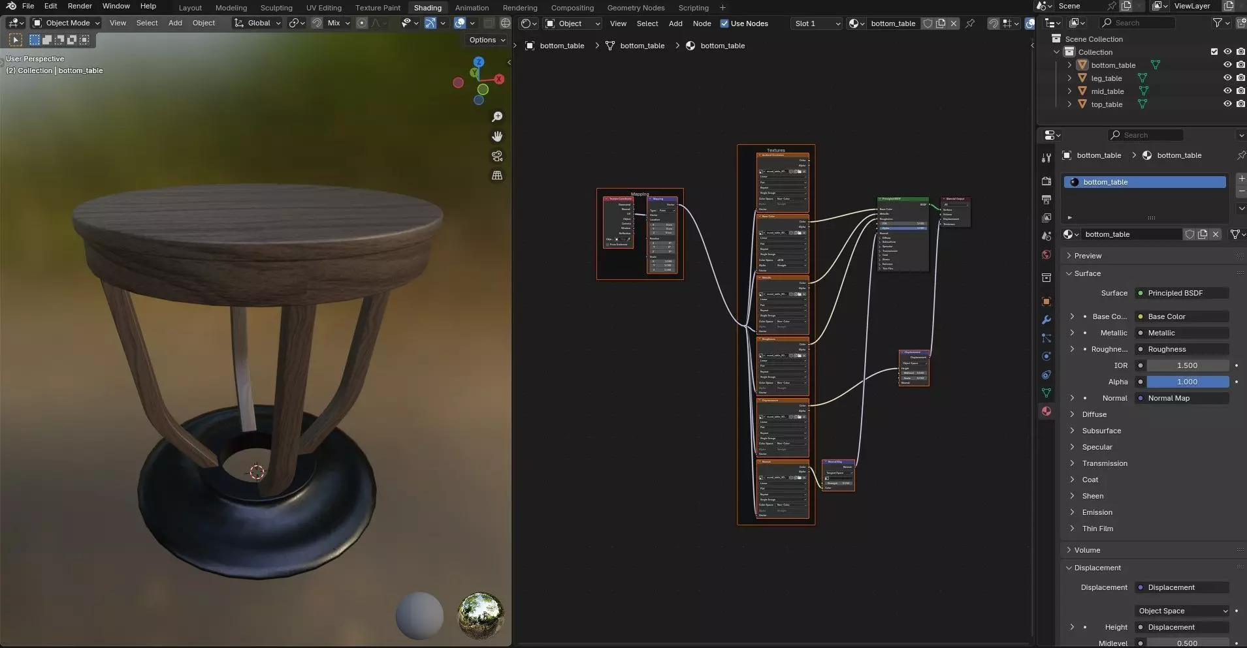Unlink material in node editor header
This screenshot has width=1247, height=648.
coord(954,23)
